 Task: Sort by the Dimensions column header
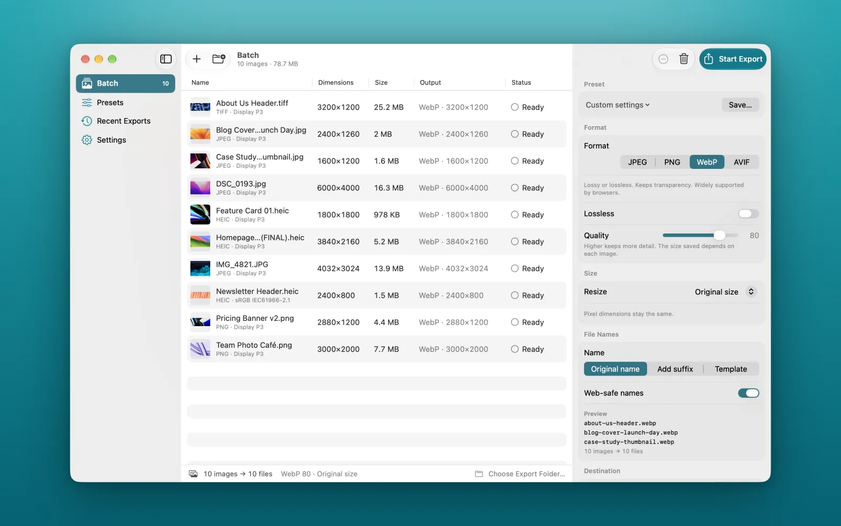click(335, 83)
